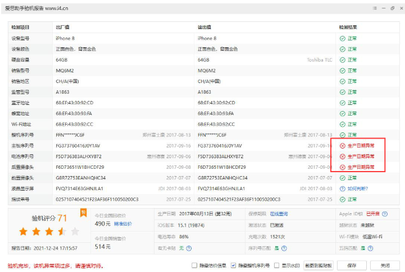Click green check icon in 前置摄像头 row
405x272 pixels.
click(343, 178)
